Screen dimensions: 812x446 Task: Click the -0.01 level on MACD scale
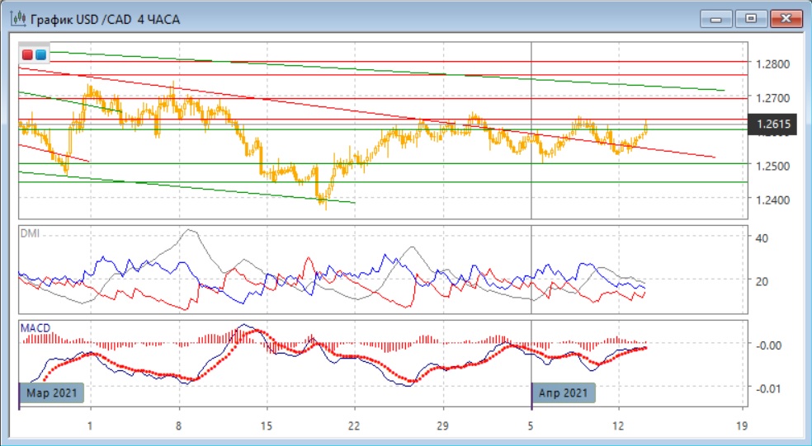(x=769, y=387)
